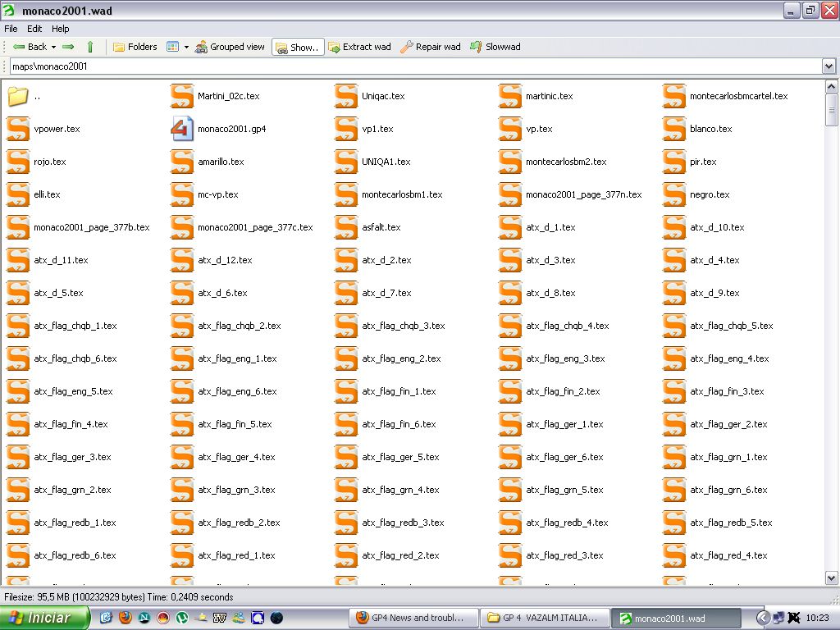
Task: Go up one folder level
Action: pos(90,47)
